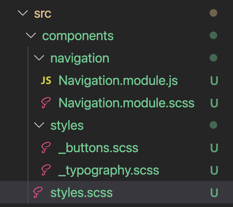233x207 pixels.
Task: Click the Sass icon beside styles.scss
Action: (x=37, y=193)
